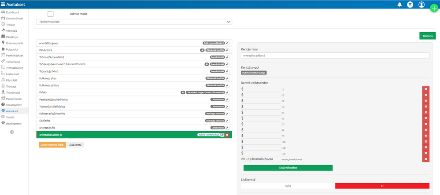Open the Perehdytyslomake form dropdown
Image resolution: width=440 pixels, height=195 pixels.
pos(134,22)
